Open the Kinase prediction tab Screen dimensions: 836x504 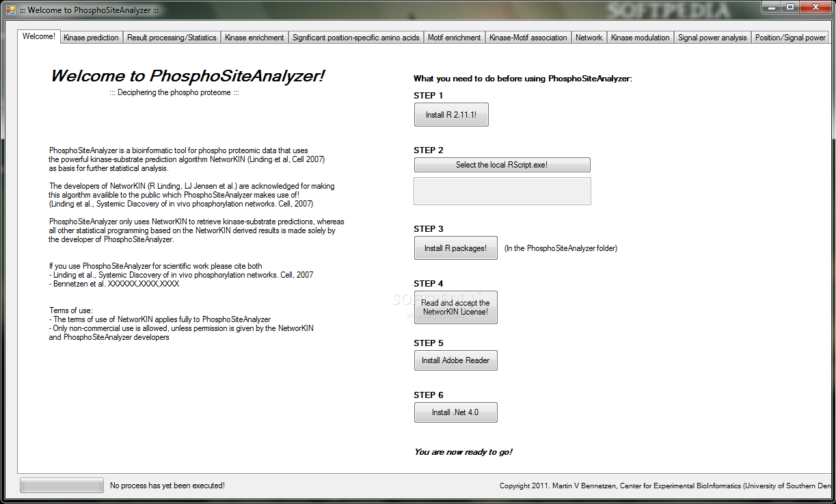pyautogui.click(x=91, y=38)
